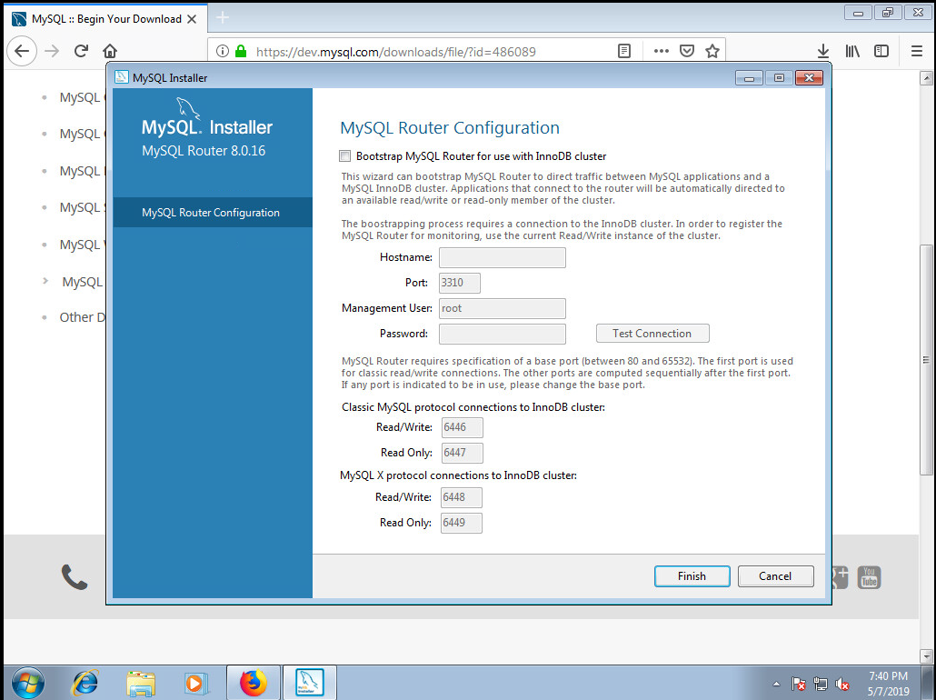This screenshot has width=936, height=700.
Task: Go back in Firefox browser
Action: point(22,52)
